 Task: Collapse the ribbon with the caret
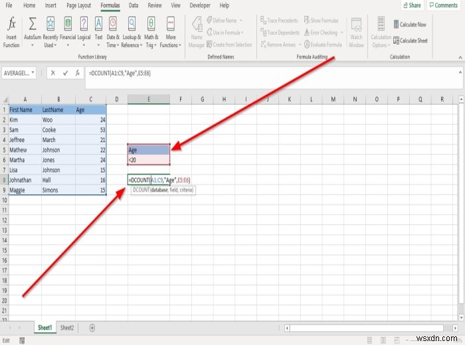tap(460, 58)
